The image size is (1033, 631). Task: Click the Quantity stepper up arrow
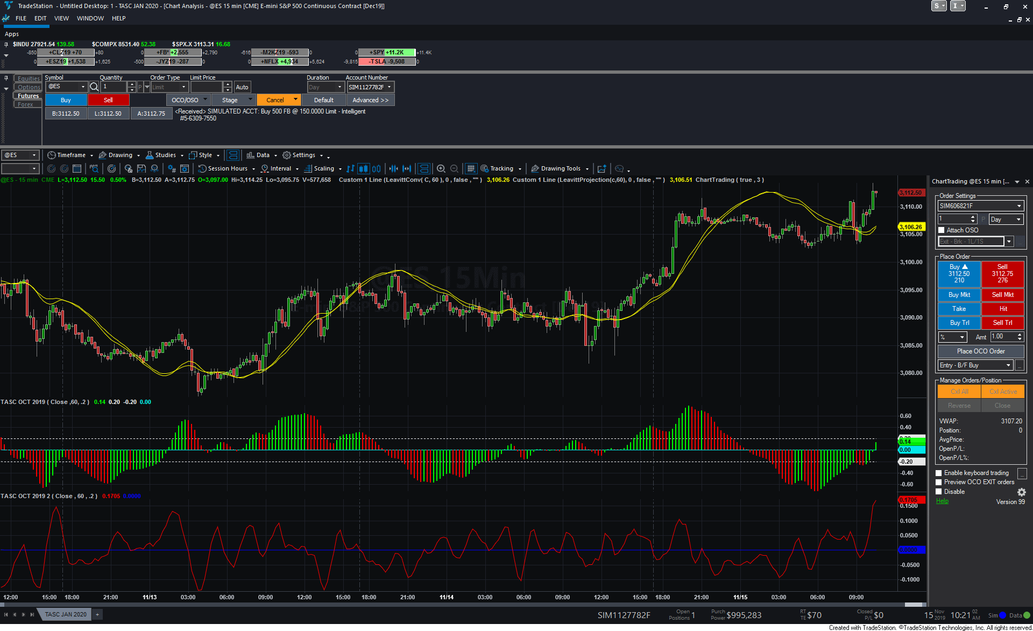point(132,84)
